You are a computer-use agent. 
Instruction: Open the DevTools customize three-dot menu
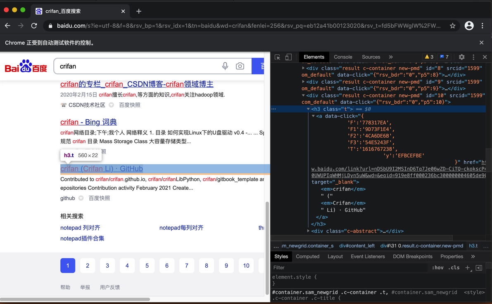pos(473,57)
